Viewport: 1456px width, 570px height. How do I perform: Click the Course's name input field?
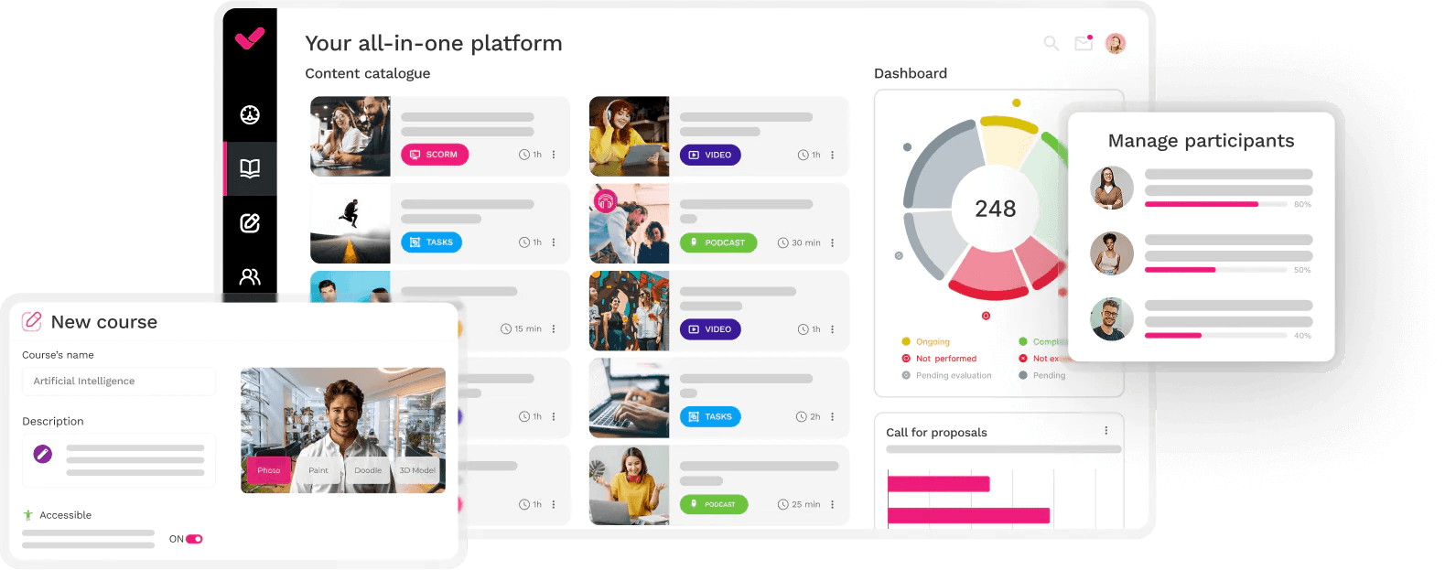(119, 381)
